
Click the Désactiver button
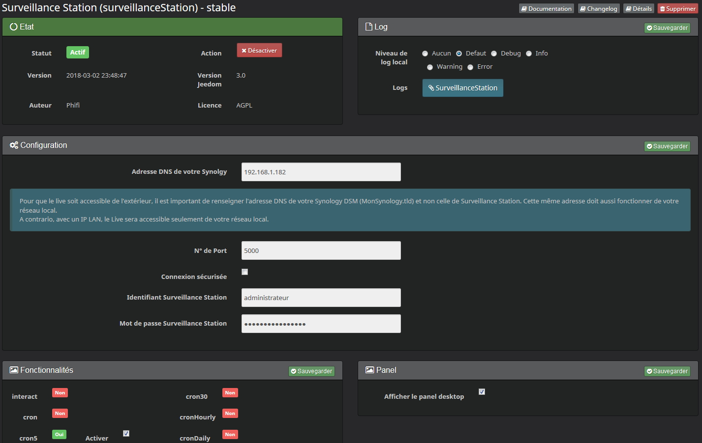pyautogui.click(x=259, y=51)
